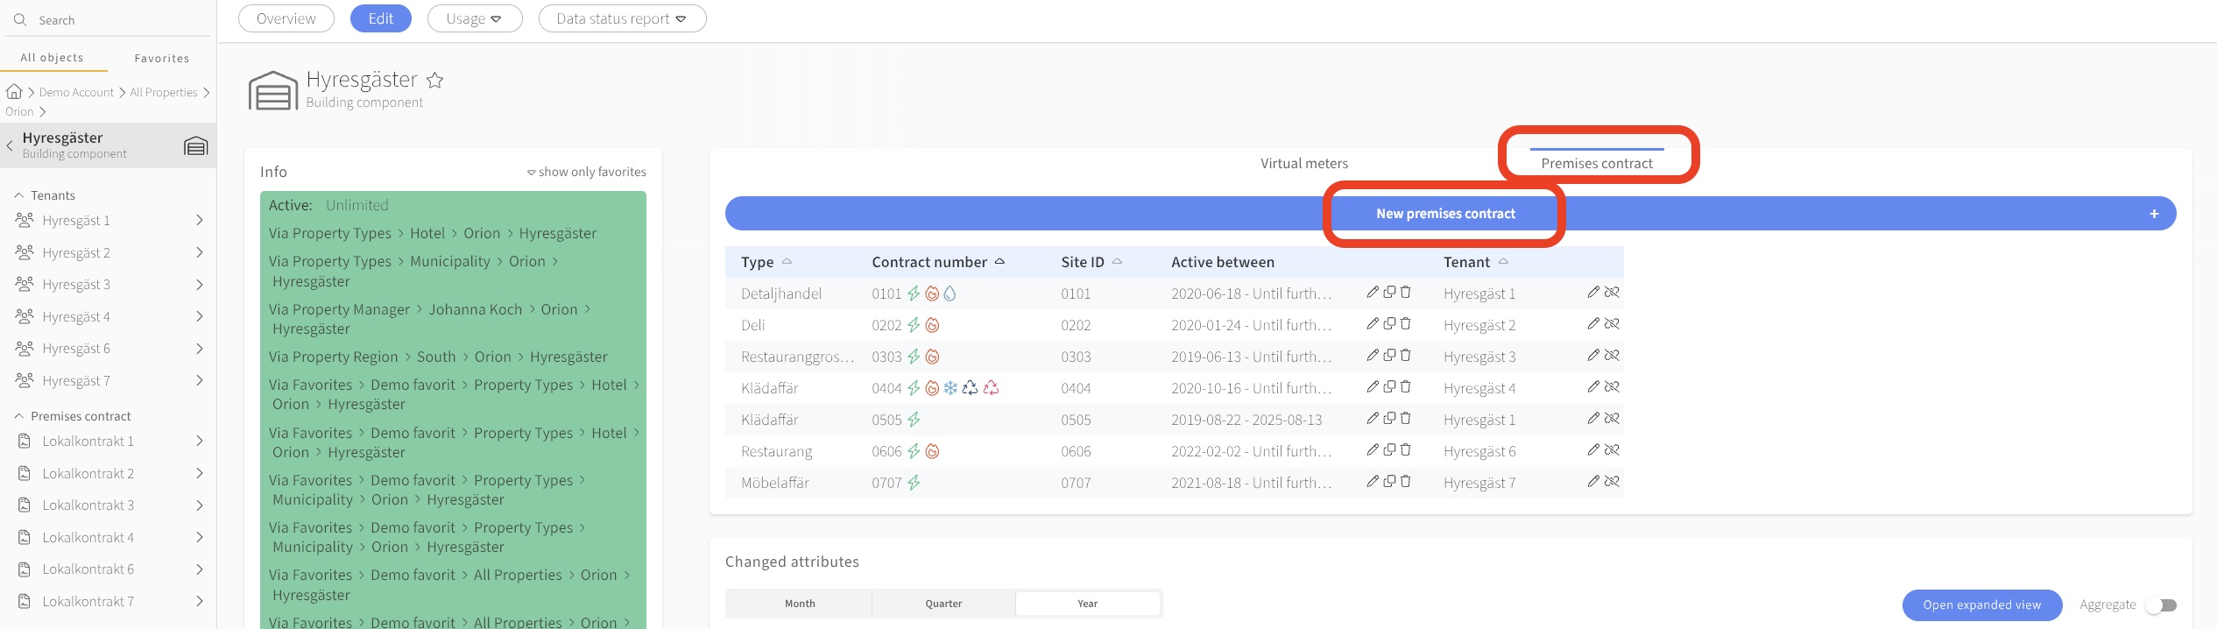Click Open expanded view button
The height and width of the screenshot is (629, 2217).
[x=1981, y=605]
